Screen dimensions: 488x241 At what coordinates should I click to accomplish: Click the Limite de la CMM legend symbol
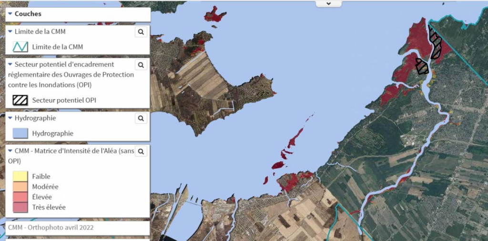point(20,47)
